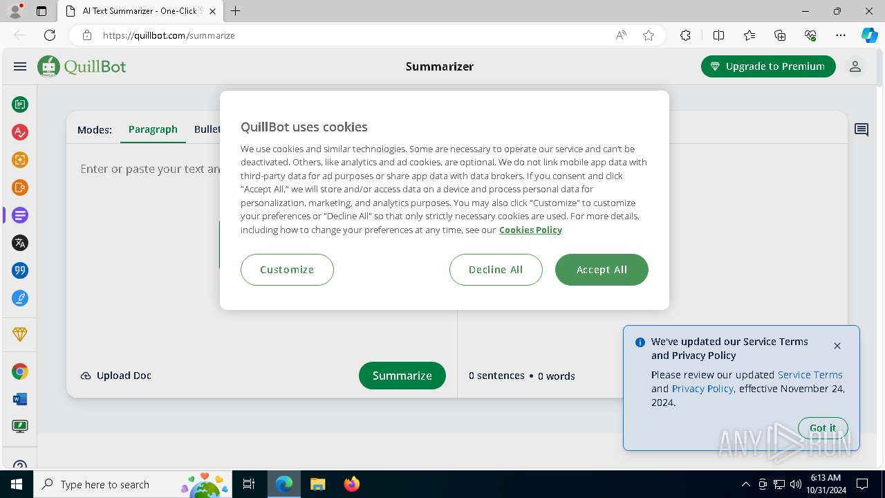Open the Citation Generator sidebar icon
885x498 pixels.
[20, 270]
